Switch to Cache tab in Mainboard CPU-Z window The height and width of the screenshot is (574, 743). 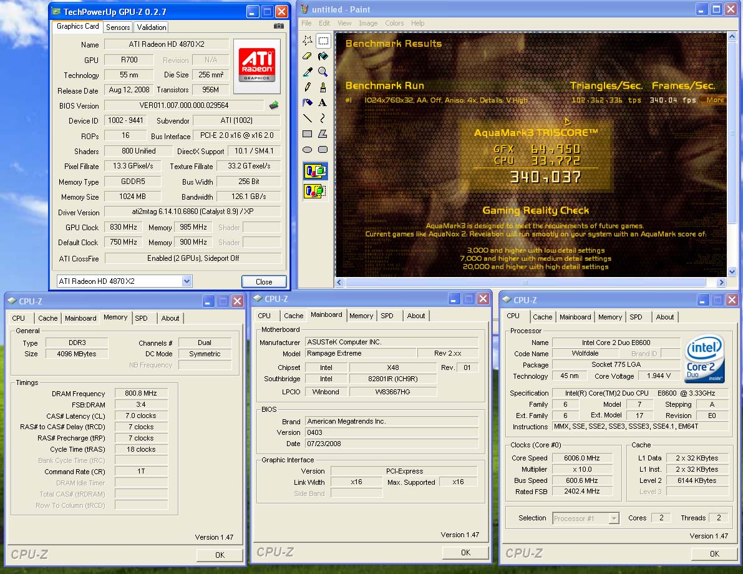[x=293, y=316]
